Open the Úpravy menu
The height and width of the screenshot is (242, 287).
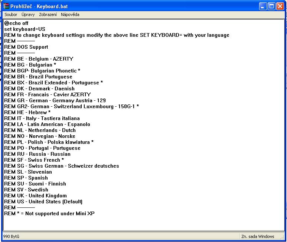(x=28, y=14)
